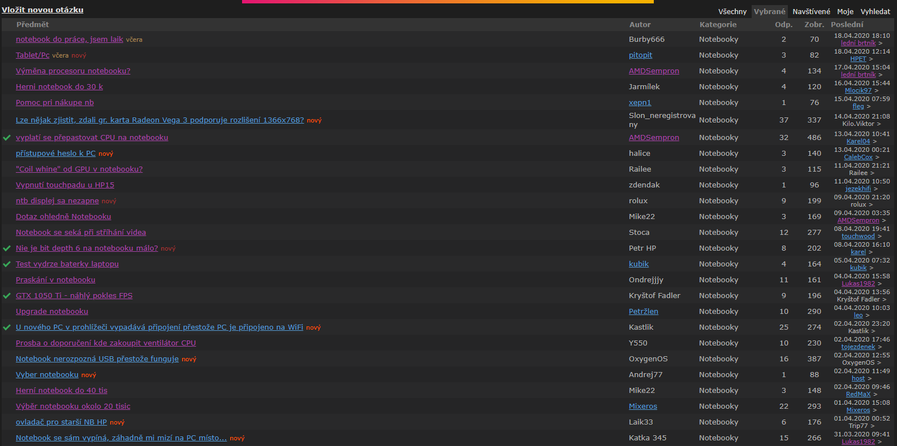
Task: Click the checkmark icon for "GTX 1050 Ti" topic
Action: point(7,296)
